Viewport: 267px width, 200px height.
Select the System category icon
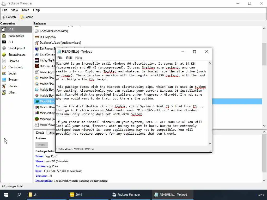(x=4, y=80)
